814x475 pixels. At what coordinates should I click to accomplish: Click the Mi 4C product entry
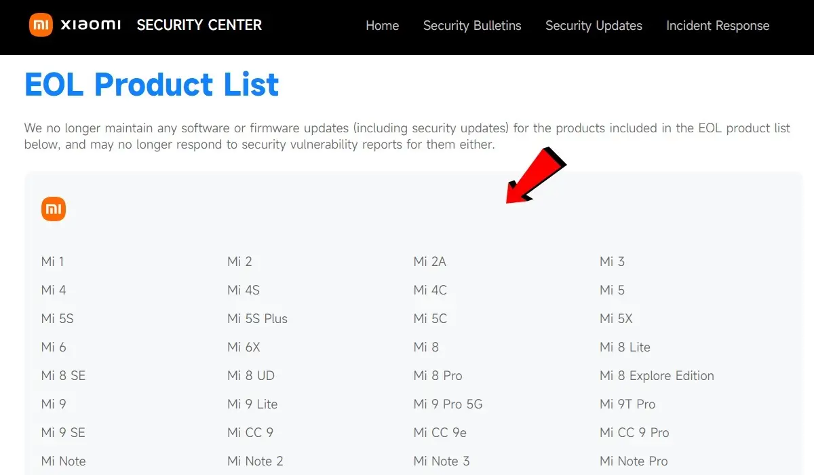(430, 290)
